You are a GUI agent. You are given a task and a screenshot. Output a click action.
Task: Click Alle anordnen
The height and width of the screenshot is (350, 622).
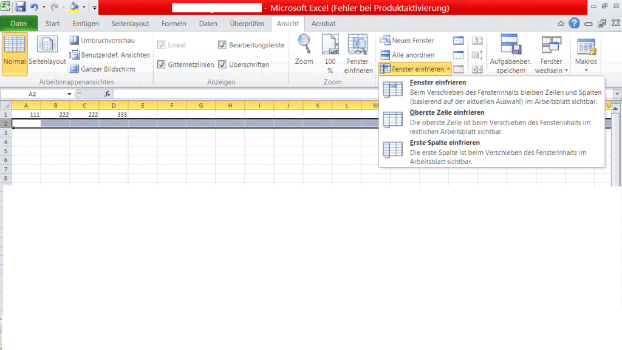point(407,55)
